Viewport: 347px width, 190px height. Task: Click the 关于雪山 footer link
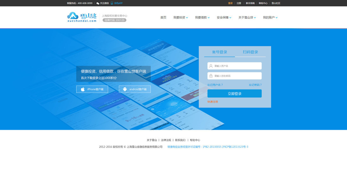(x=152, y=140)
